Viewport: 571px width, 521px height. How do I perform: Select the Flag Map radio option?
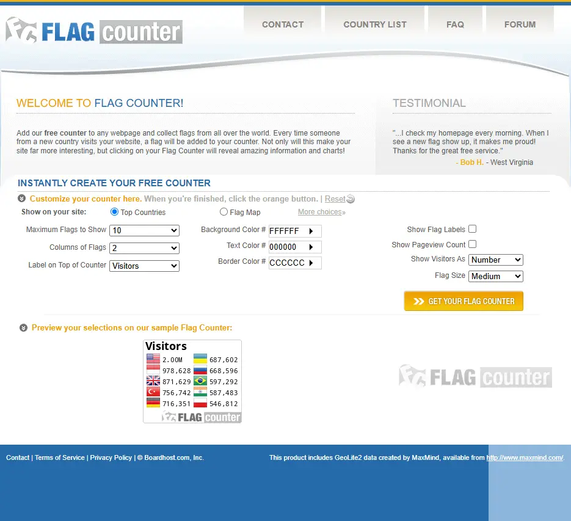tap(224, 212)
